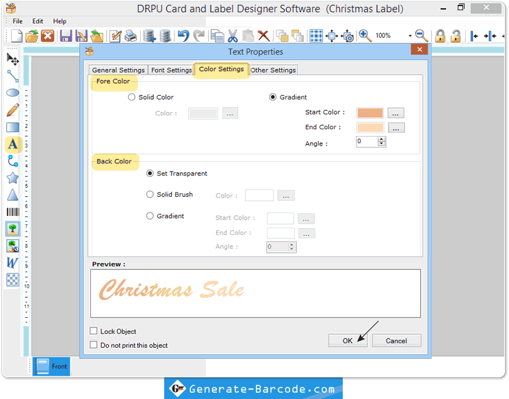Cut using the scissors icon

click(x=233, y=36)
